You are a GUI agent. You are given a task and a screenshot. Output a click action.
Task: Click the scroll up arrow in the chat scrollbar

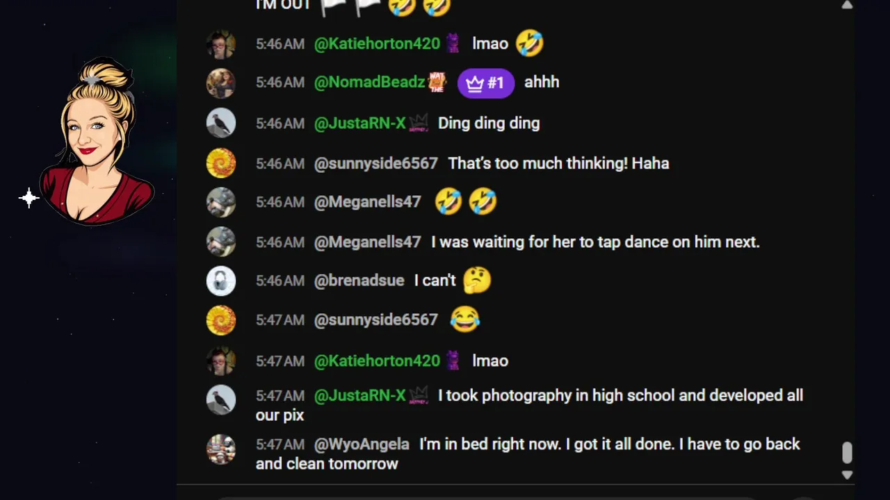click(x=847, y=6)
